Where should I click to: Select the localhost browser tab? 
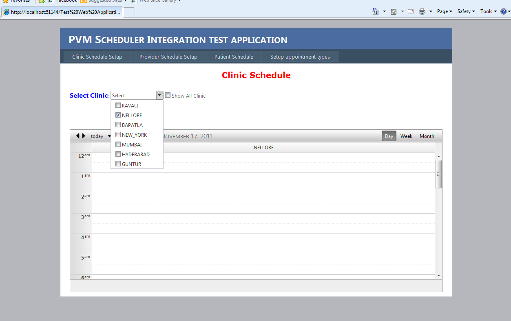[x=62, y=12]
